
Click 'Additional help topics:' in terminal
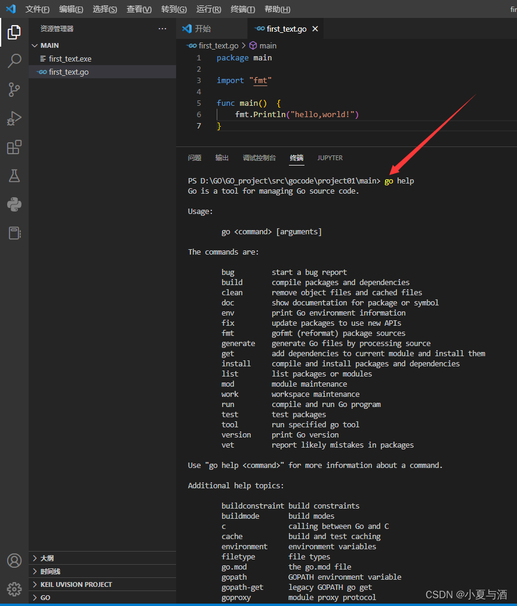point(236,485)
